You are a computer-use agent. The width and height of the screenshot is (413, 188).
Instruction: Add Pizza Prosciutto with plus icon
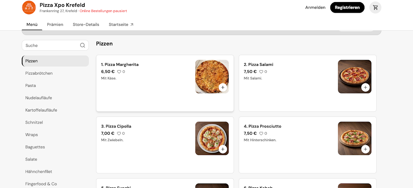pos(366,149)
